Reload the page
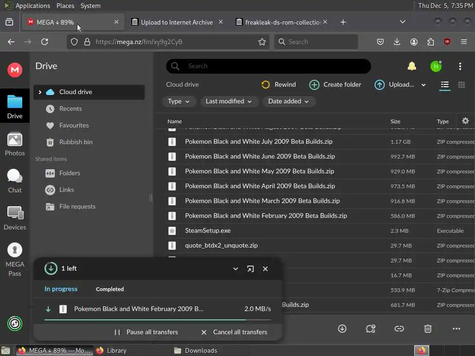Screen dimensions: 475x356 tap(45, 42)
